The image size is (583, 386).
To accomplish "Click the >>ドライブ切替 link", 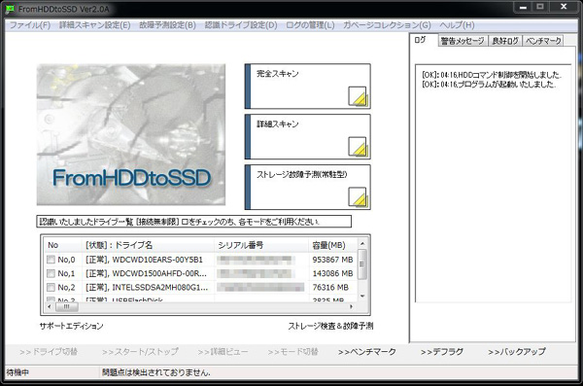I will 49,352.
